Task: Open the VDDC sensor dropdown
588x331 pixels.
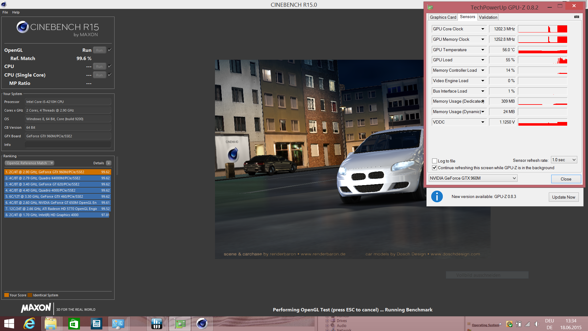Action: 483,122
